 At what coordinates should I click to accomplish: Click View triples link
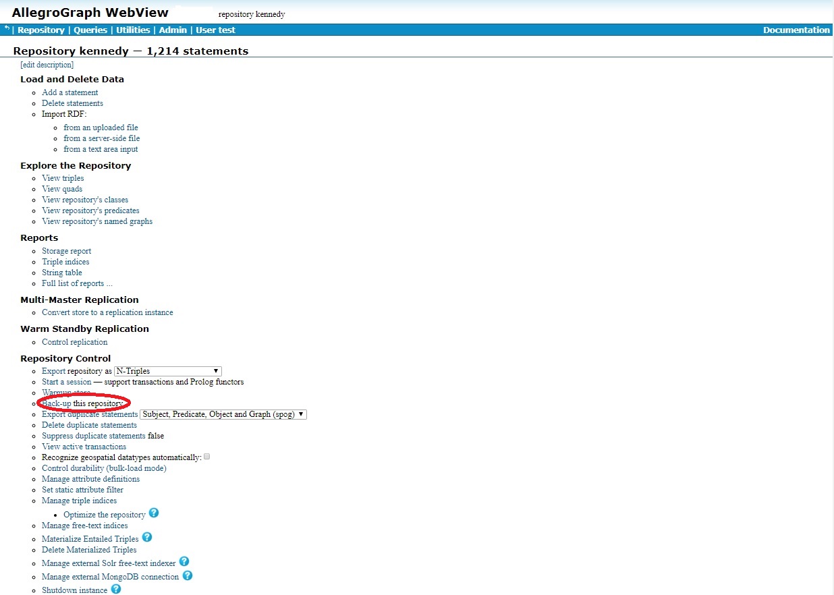pos(63,178)
